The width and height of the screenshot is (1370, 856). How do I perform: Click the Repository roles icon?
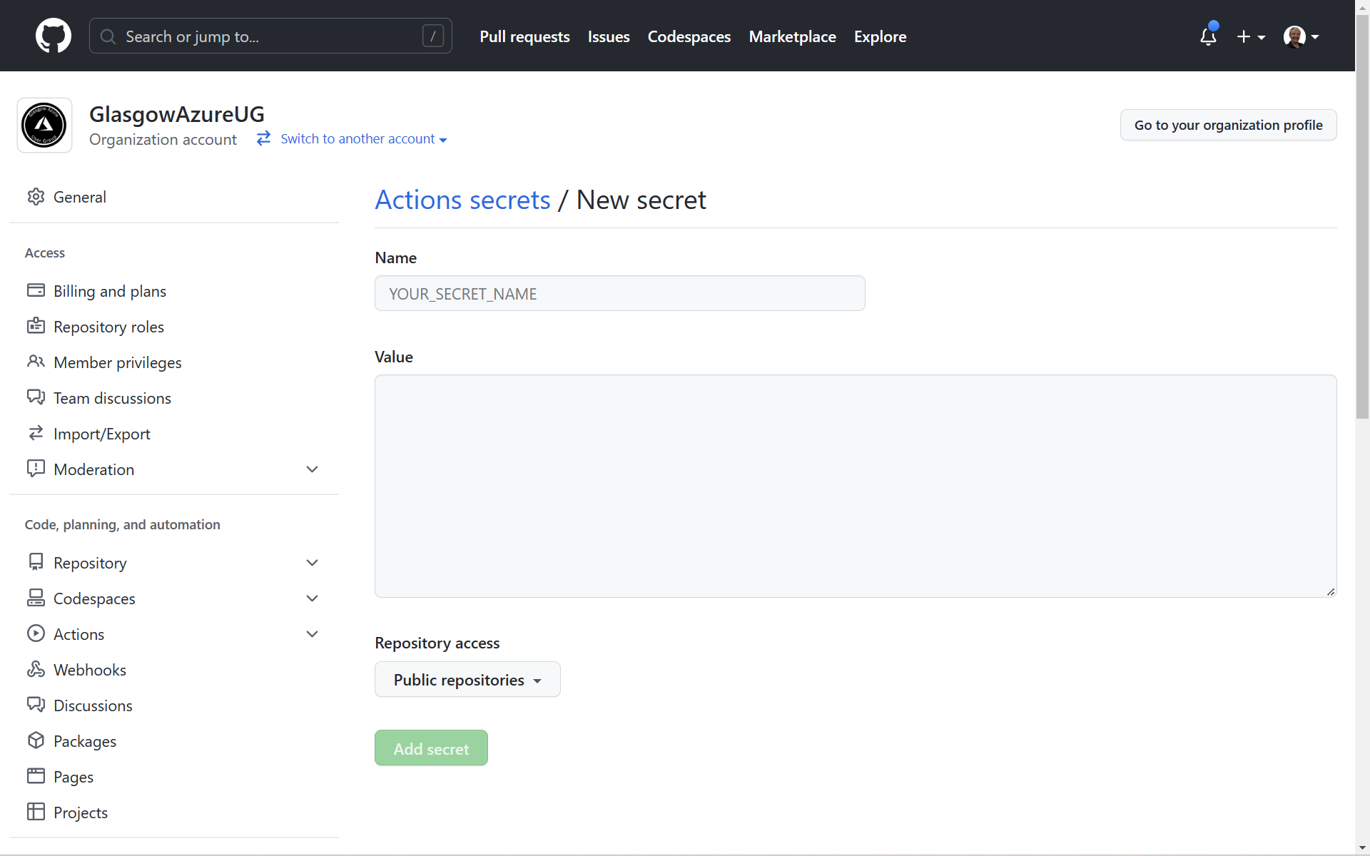point(36,325)
